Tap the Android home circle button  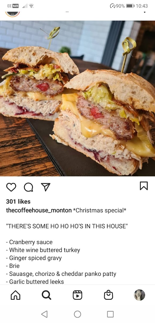click(77, 314)
